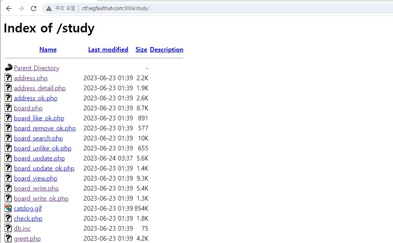Click the file icon beside board_update_ok.php
This screenshot has height=243, width=393.
click(8, 168)
